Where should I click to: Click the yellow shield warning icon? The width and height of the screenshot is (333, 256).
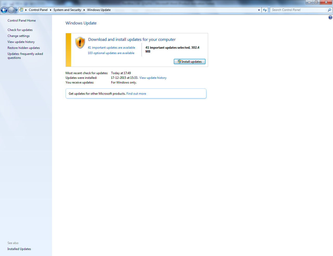coord(80,43)
